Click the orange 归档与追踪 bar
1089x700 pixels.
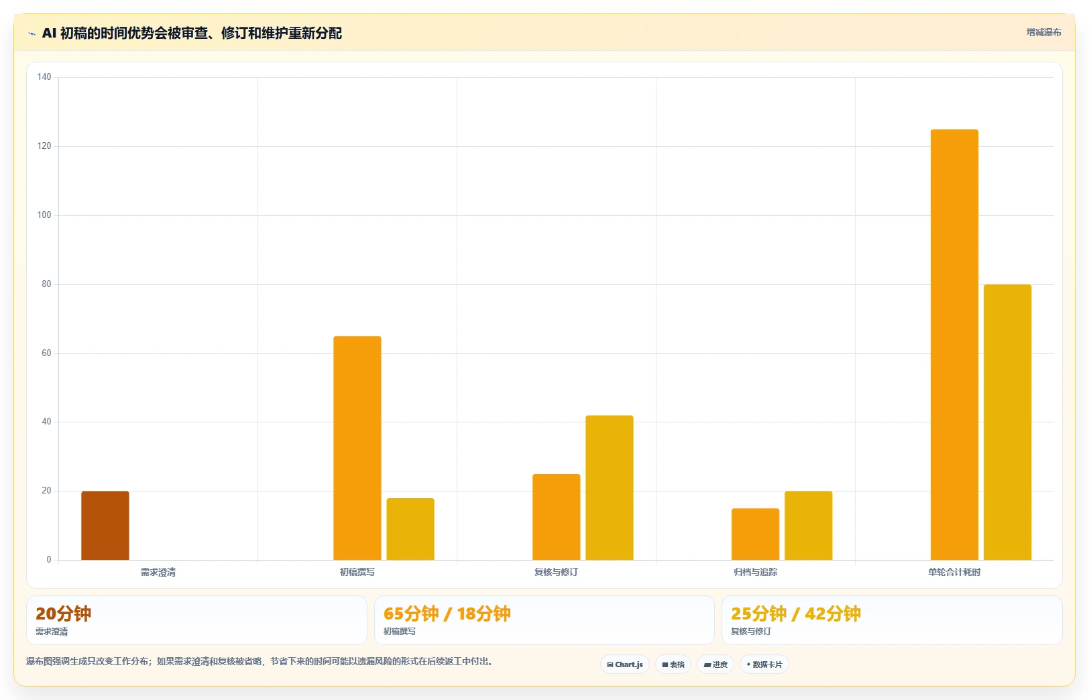click(x=756, y=534)
